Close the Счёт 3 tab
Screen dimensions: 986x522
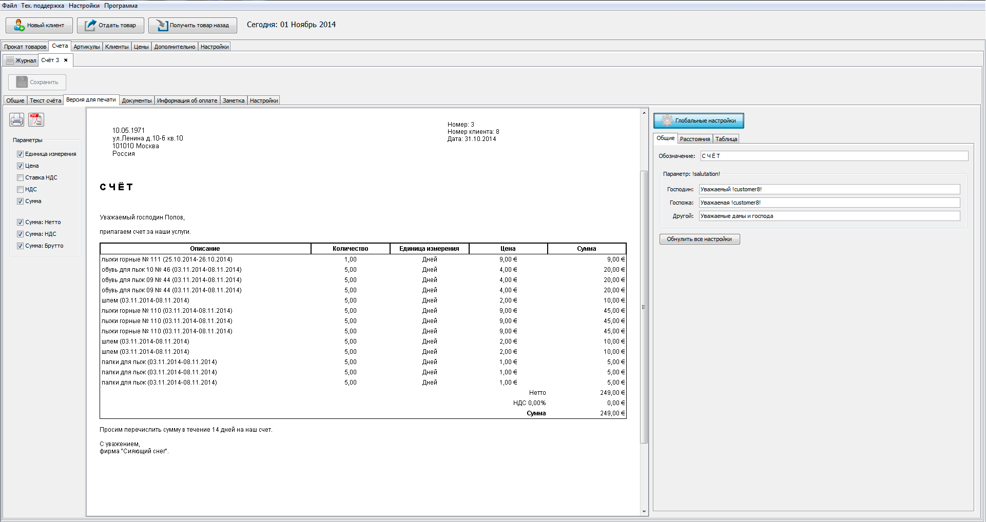point(66,60)
